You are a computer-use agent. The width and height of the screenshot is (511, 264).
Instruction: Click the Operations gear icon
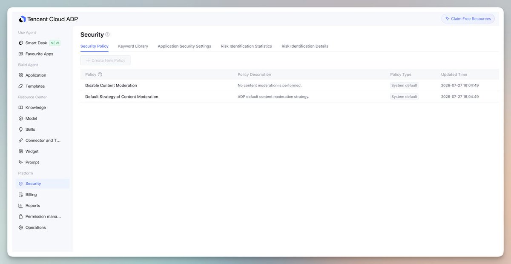click(21, 227)
